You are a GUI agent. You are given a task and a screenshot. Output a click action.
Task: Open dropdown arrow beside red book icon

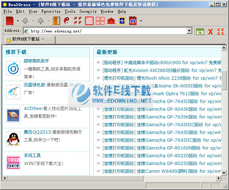(18, 21)
